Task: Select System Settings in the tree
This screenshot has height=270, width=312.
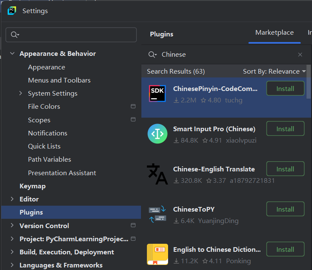Action: (53, 94)
